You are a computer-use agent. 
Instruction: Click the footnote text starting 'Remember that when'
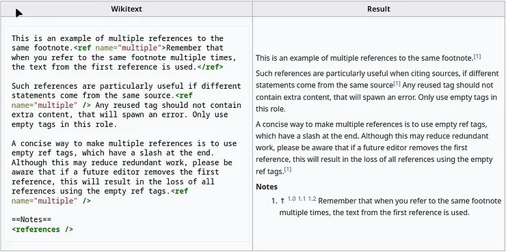tap(390, 206)
